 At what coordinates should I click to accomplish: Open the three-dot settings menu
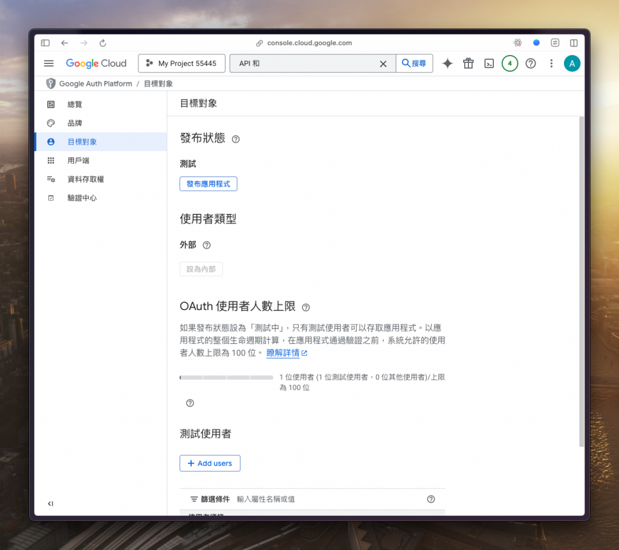(x=551, y=63)
